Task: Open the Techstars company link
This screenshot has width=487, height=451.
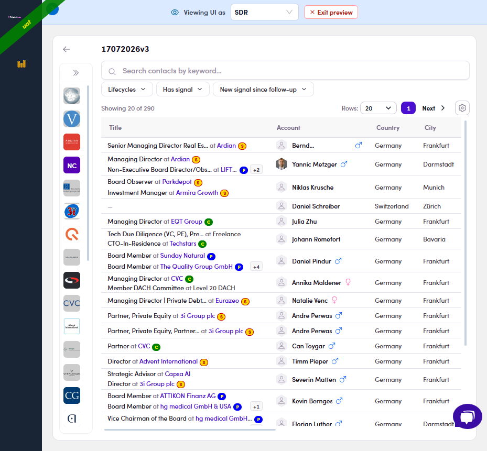Action: click(183, 244)
